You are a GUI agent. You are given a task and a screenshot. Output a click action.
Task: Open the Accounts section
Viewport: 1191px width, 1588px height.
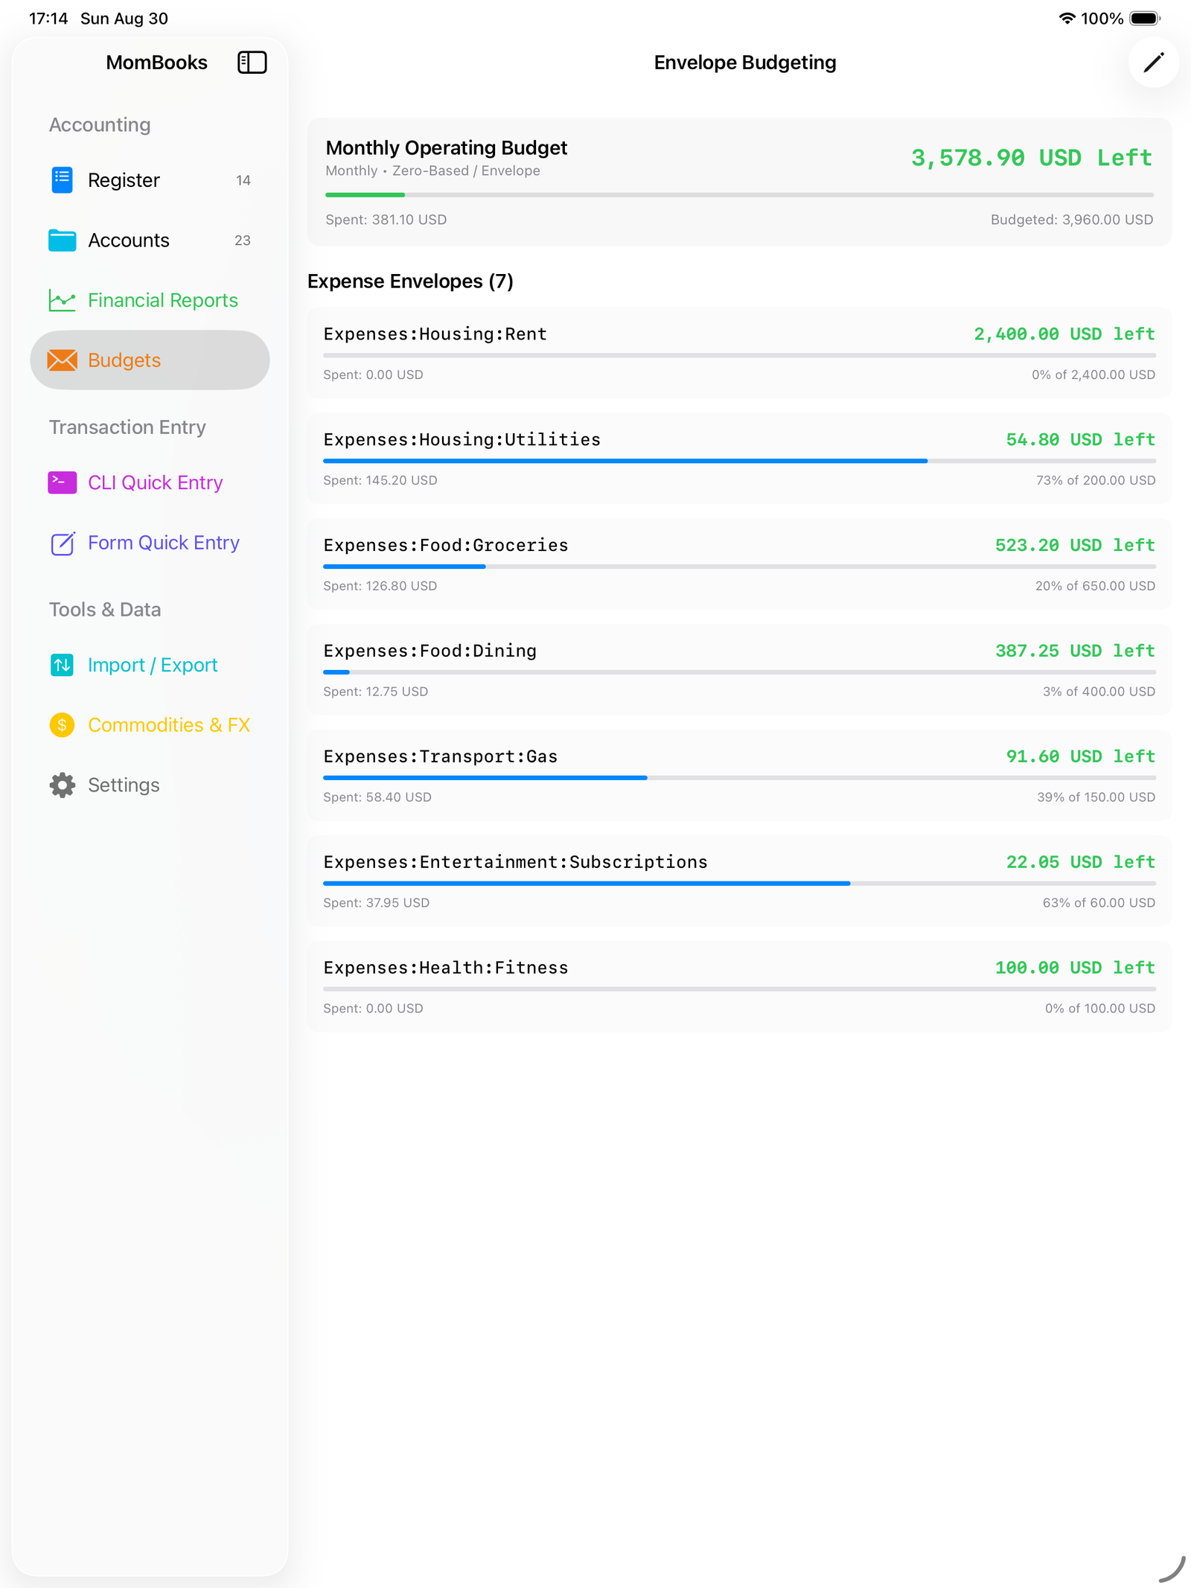pyautogui.click(x=150, y=240)
